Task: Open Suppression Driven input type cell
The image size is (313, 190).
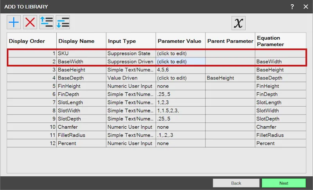Action: pos(131,62)
